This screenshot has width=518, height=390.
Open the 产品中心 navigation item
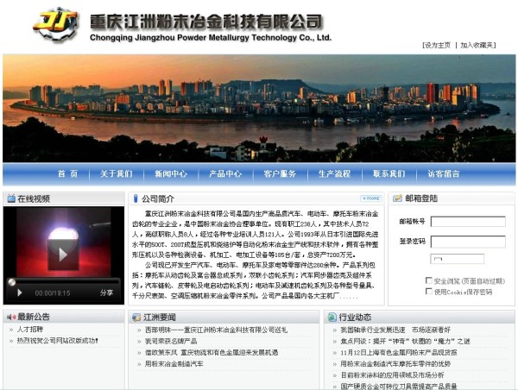click(x=225, y=173)
